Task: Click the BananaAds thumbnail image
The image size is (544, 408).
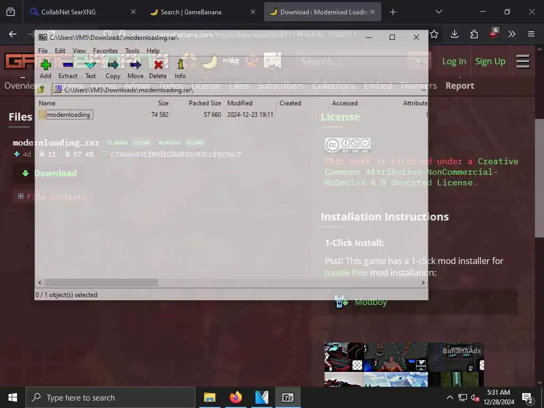Action: click(404, 364)
